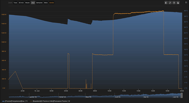Click navigator timeline at Avril '25
The image size is (189, 103).
[118, 97]
